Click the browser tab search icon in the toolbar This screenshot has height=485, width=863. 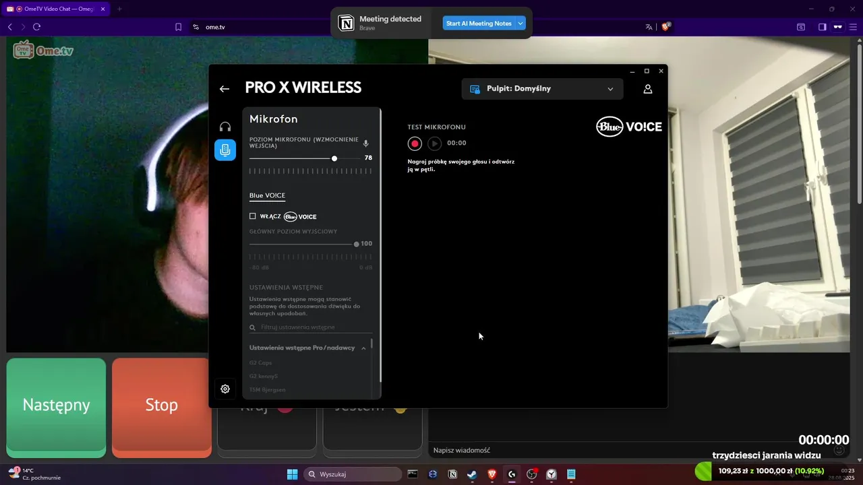801,27
